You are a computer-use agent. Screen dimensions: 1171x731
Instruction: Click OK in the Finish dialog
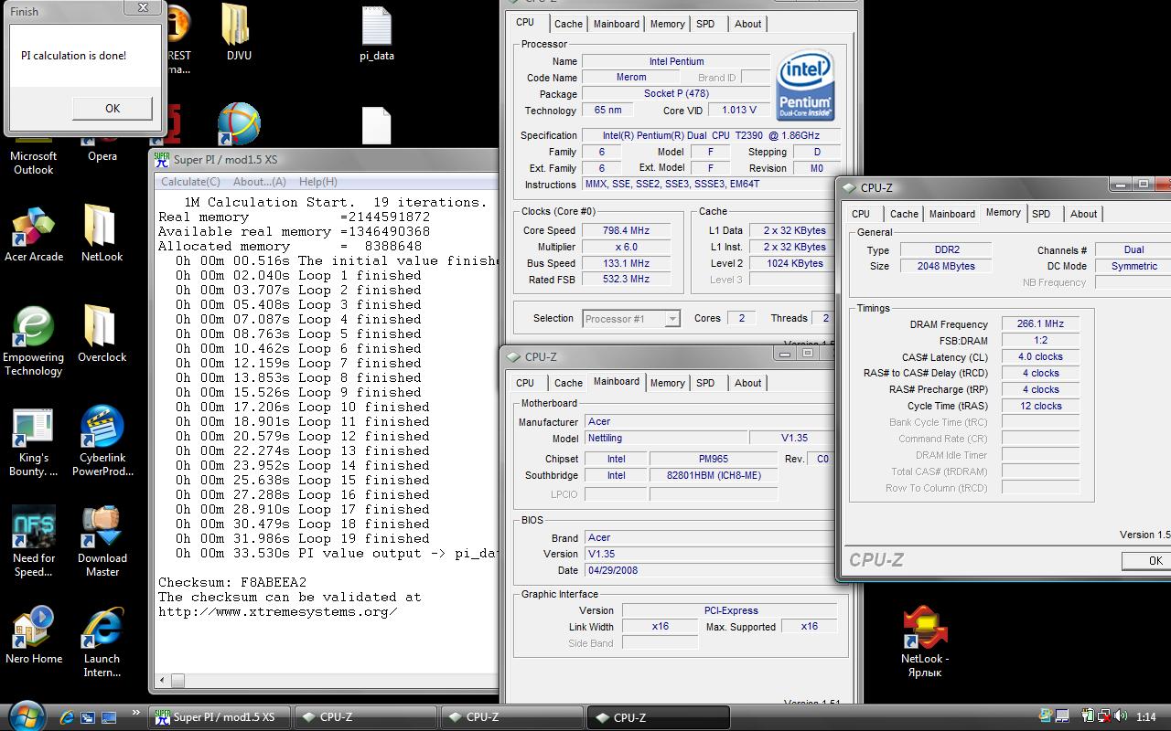(113, 108)
